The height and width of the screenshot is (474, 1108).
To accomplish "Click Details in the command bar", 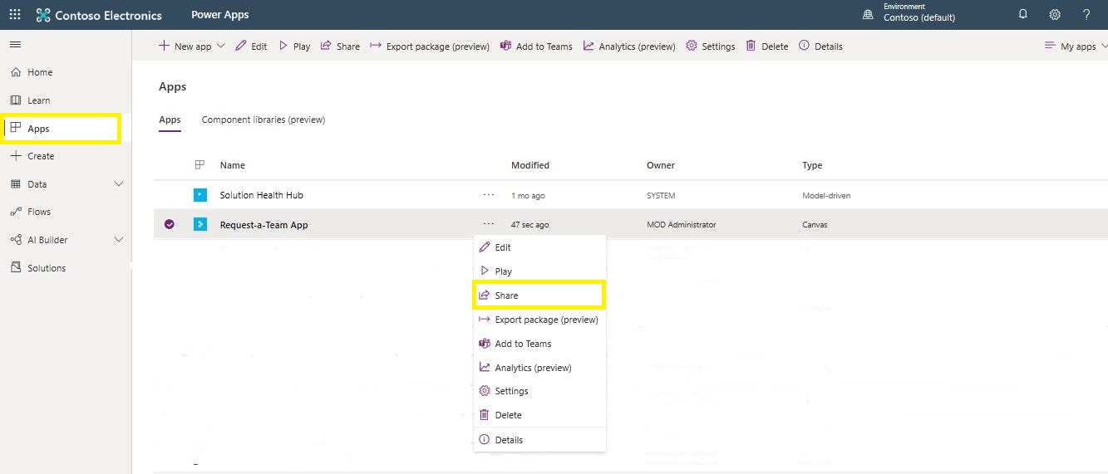I will (820, 46).
